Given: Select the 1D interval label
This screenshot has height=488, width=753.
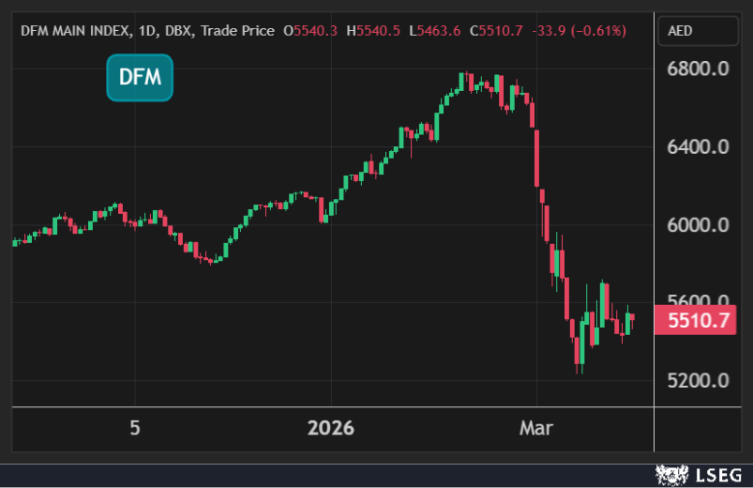Looking at the screenshot, I should (x=147, y=31).
